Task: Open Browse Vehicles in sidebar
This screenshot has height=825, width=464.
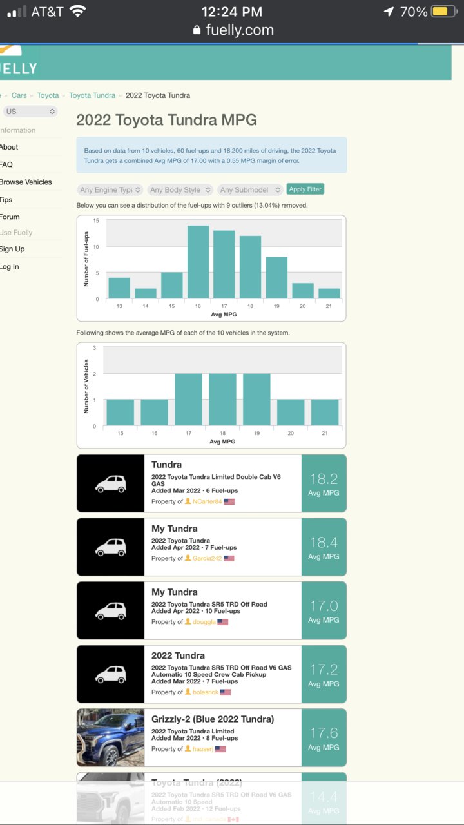Action: point(26,182)
